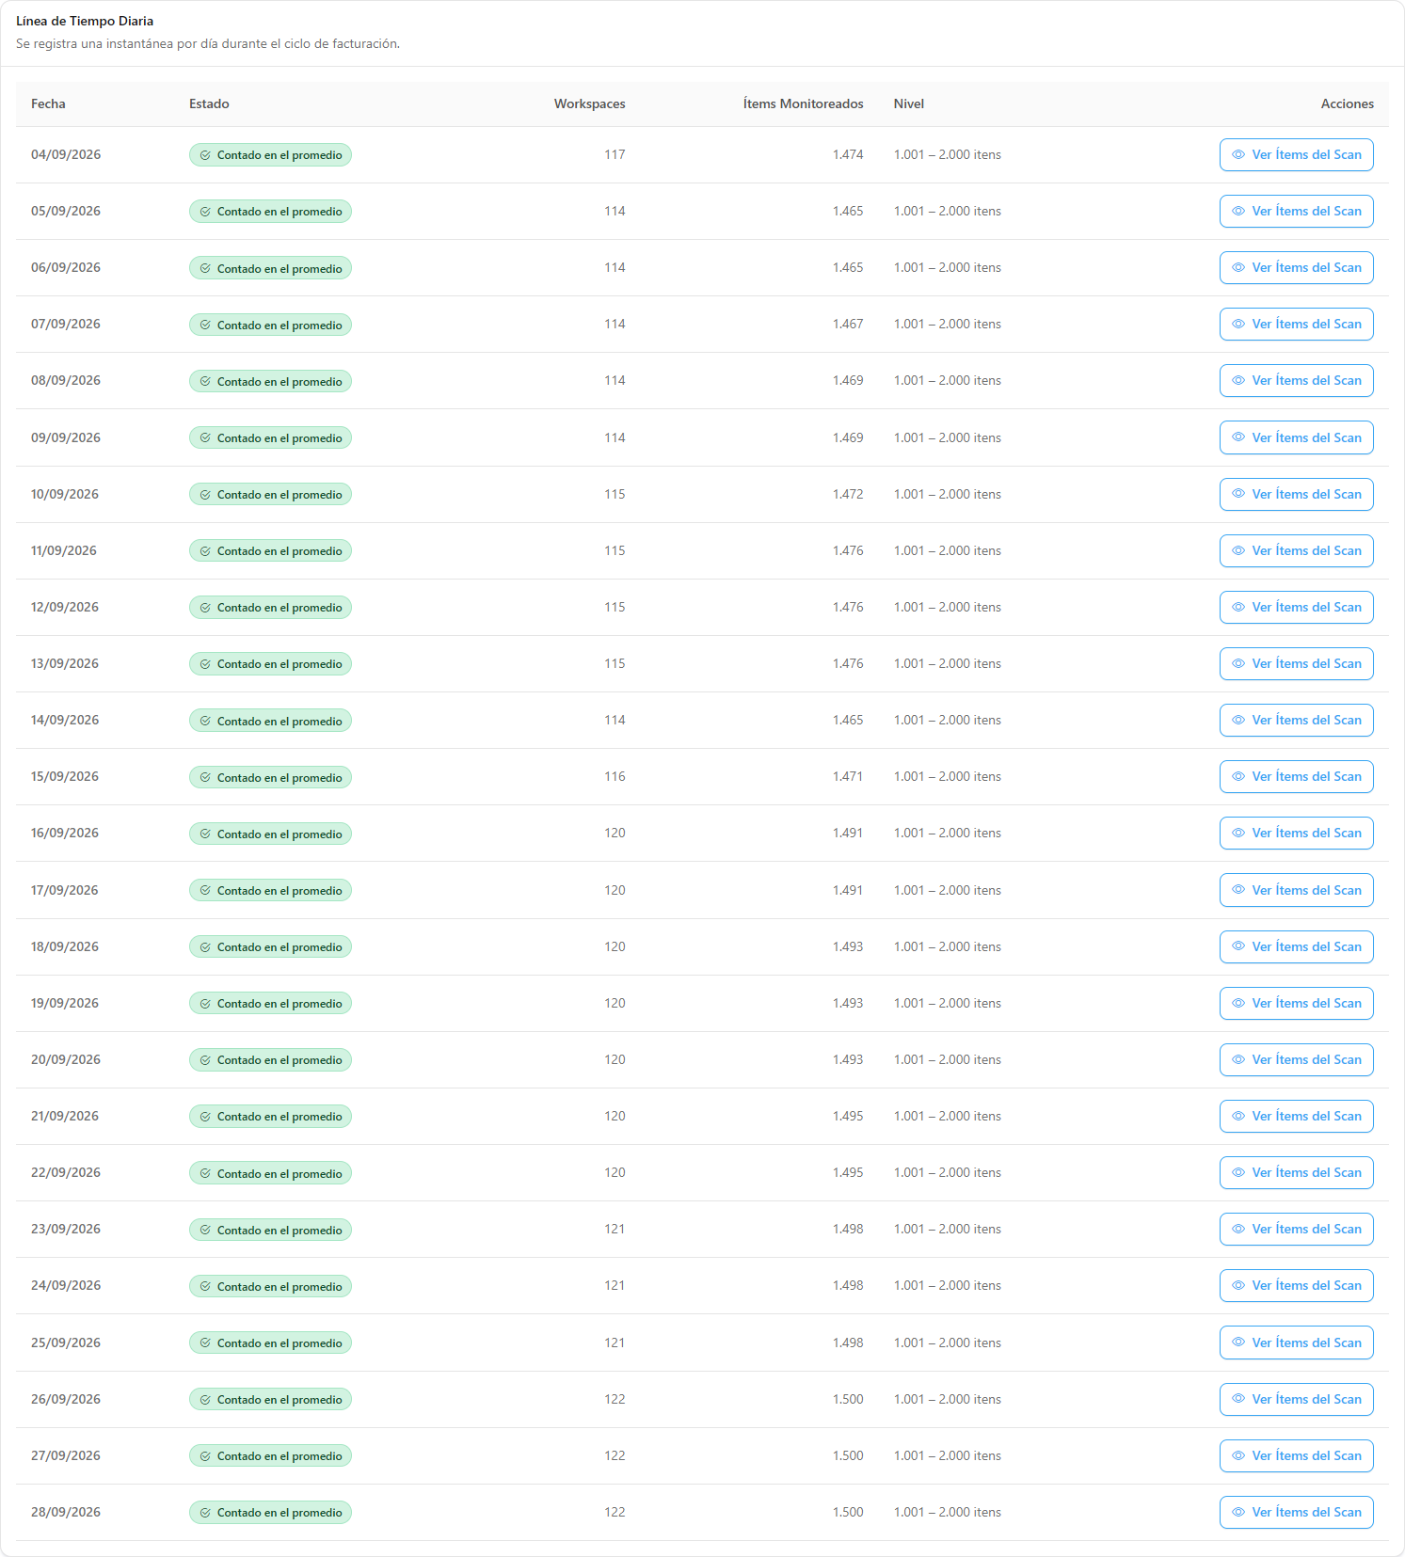Click check icon in 19/09/2026 status badge
The height and width of the screenshot is (1557, 1405).
[205, 1004]
